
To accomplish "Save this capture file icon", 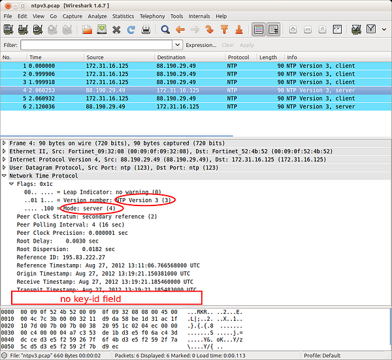I will [x=102, y=29].
